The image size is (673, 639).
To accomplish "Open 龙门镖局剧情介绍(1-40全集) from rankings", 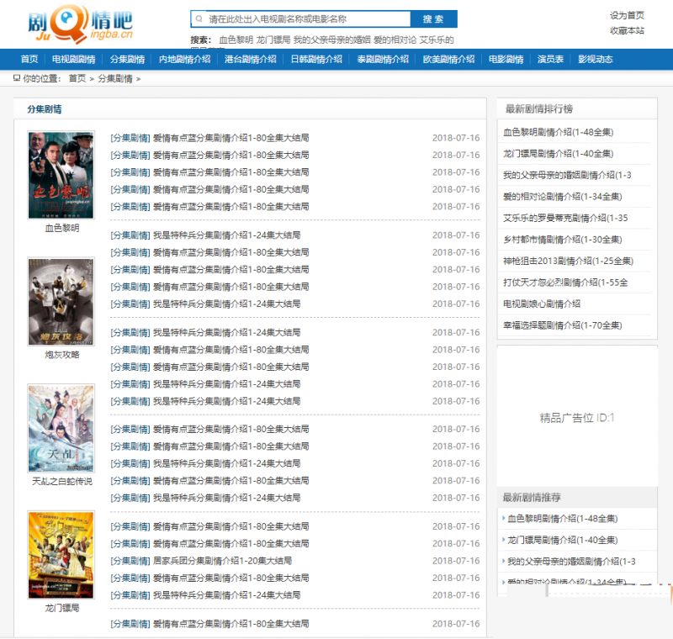I will coord(559,154).
